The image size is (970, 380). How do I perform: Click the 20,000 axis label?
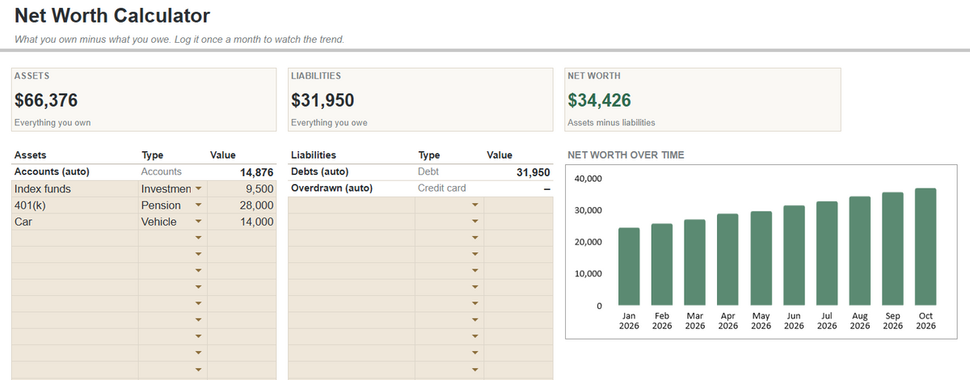coord(588,243)
